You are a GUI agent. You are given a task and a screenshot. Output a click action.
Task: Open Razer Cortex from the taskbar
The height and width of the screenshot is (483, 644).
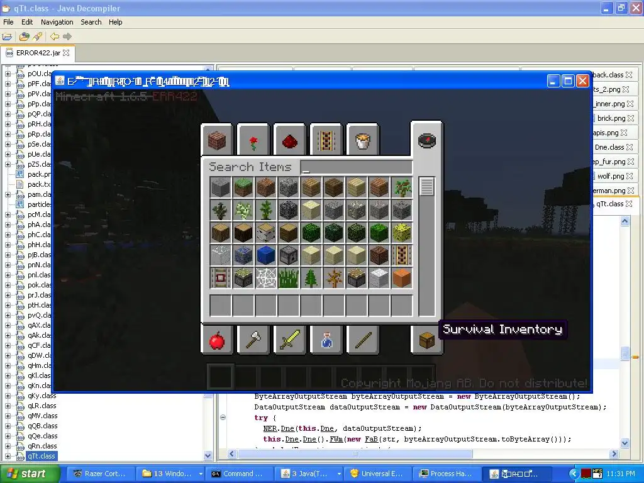100,474
